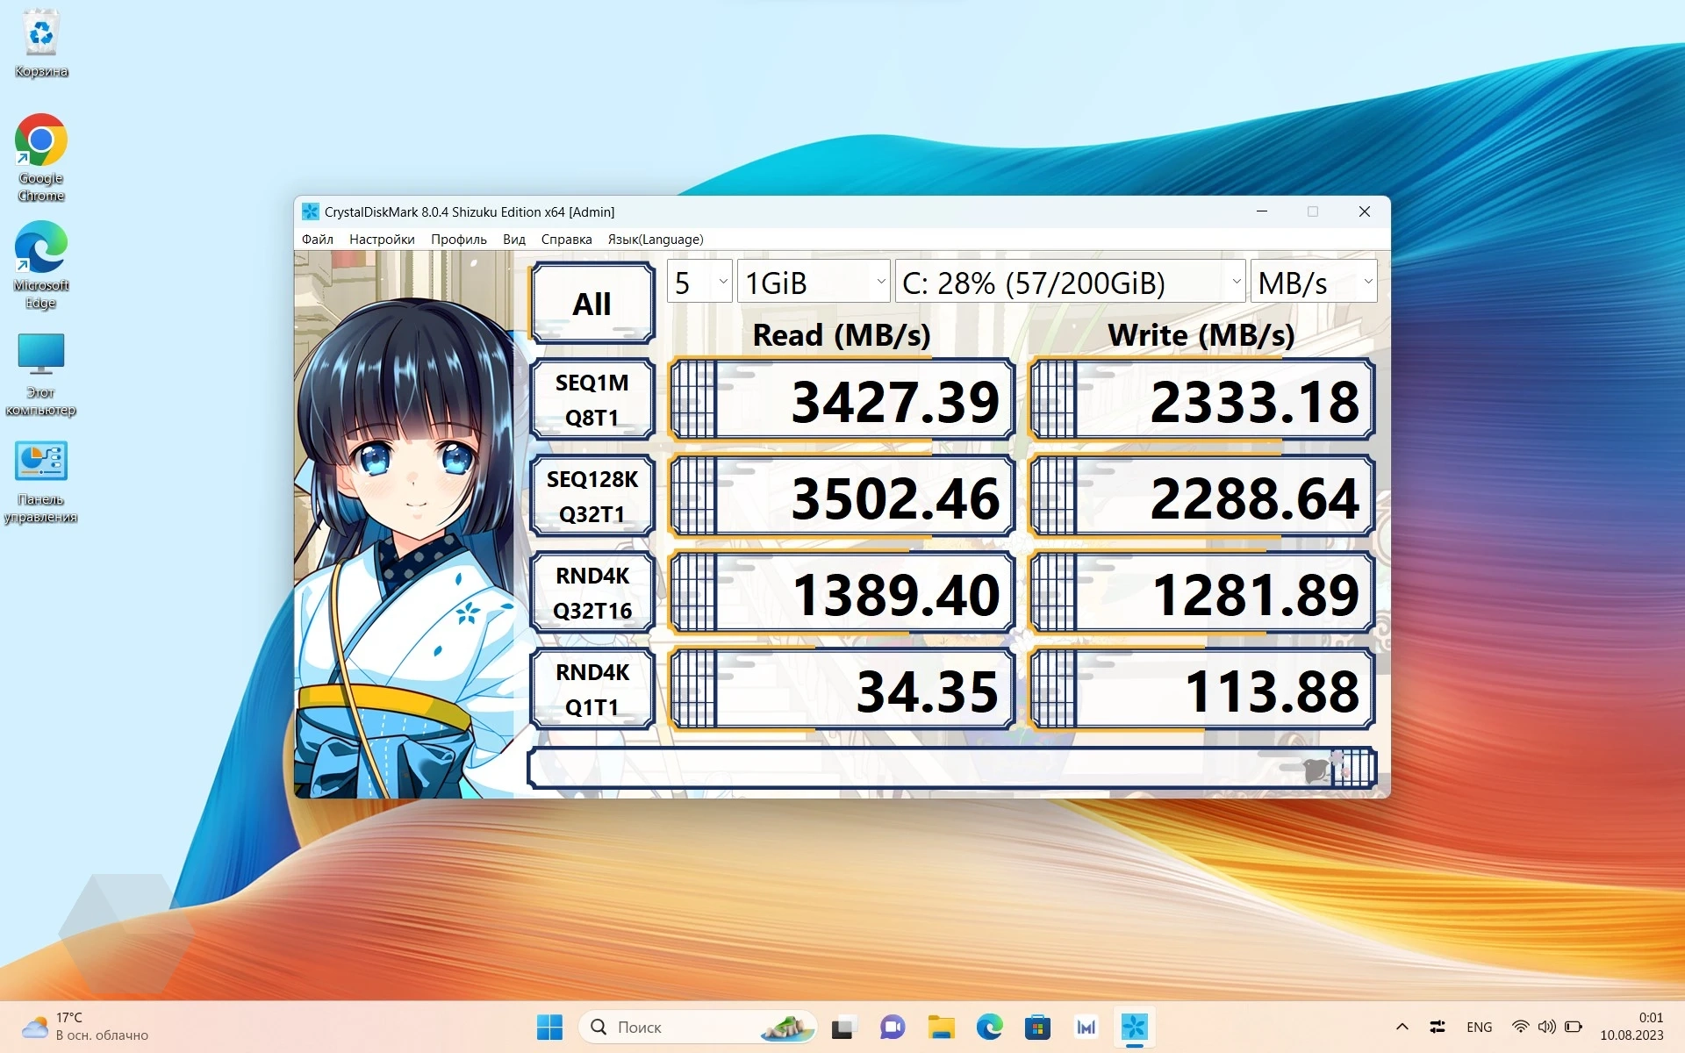The width and height of the screenshot is (1685, 1053).
Task: Expand the test count dropdown showing 5
Action: pos(699,282)
